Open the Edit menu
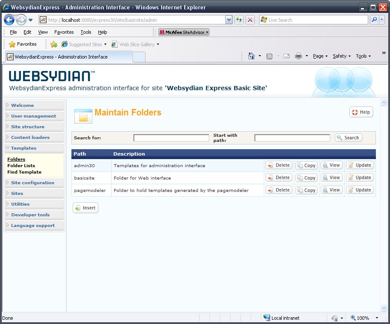 [27, 32]
